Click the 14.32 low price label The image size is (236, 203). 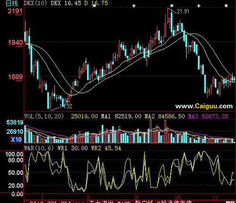pos(66,106)
